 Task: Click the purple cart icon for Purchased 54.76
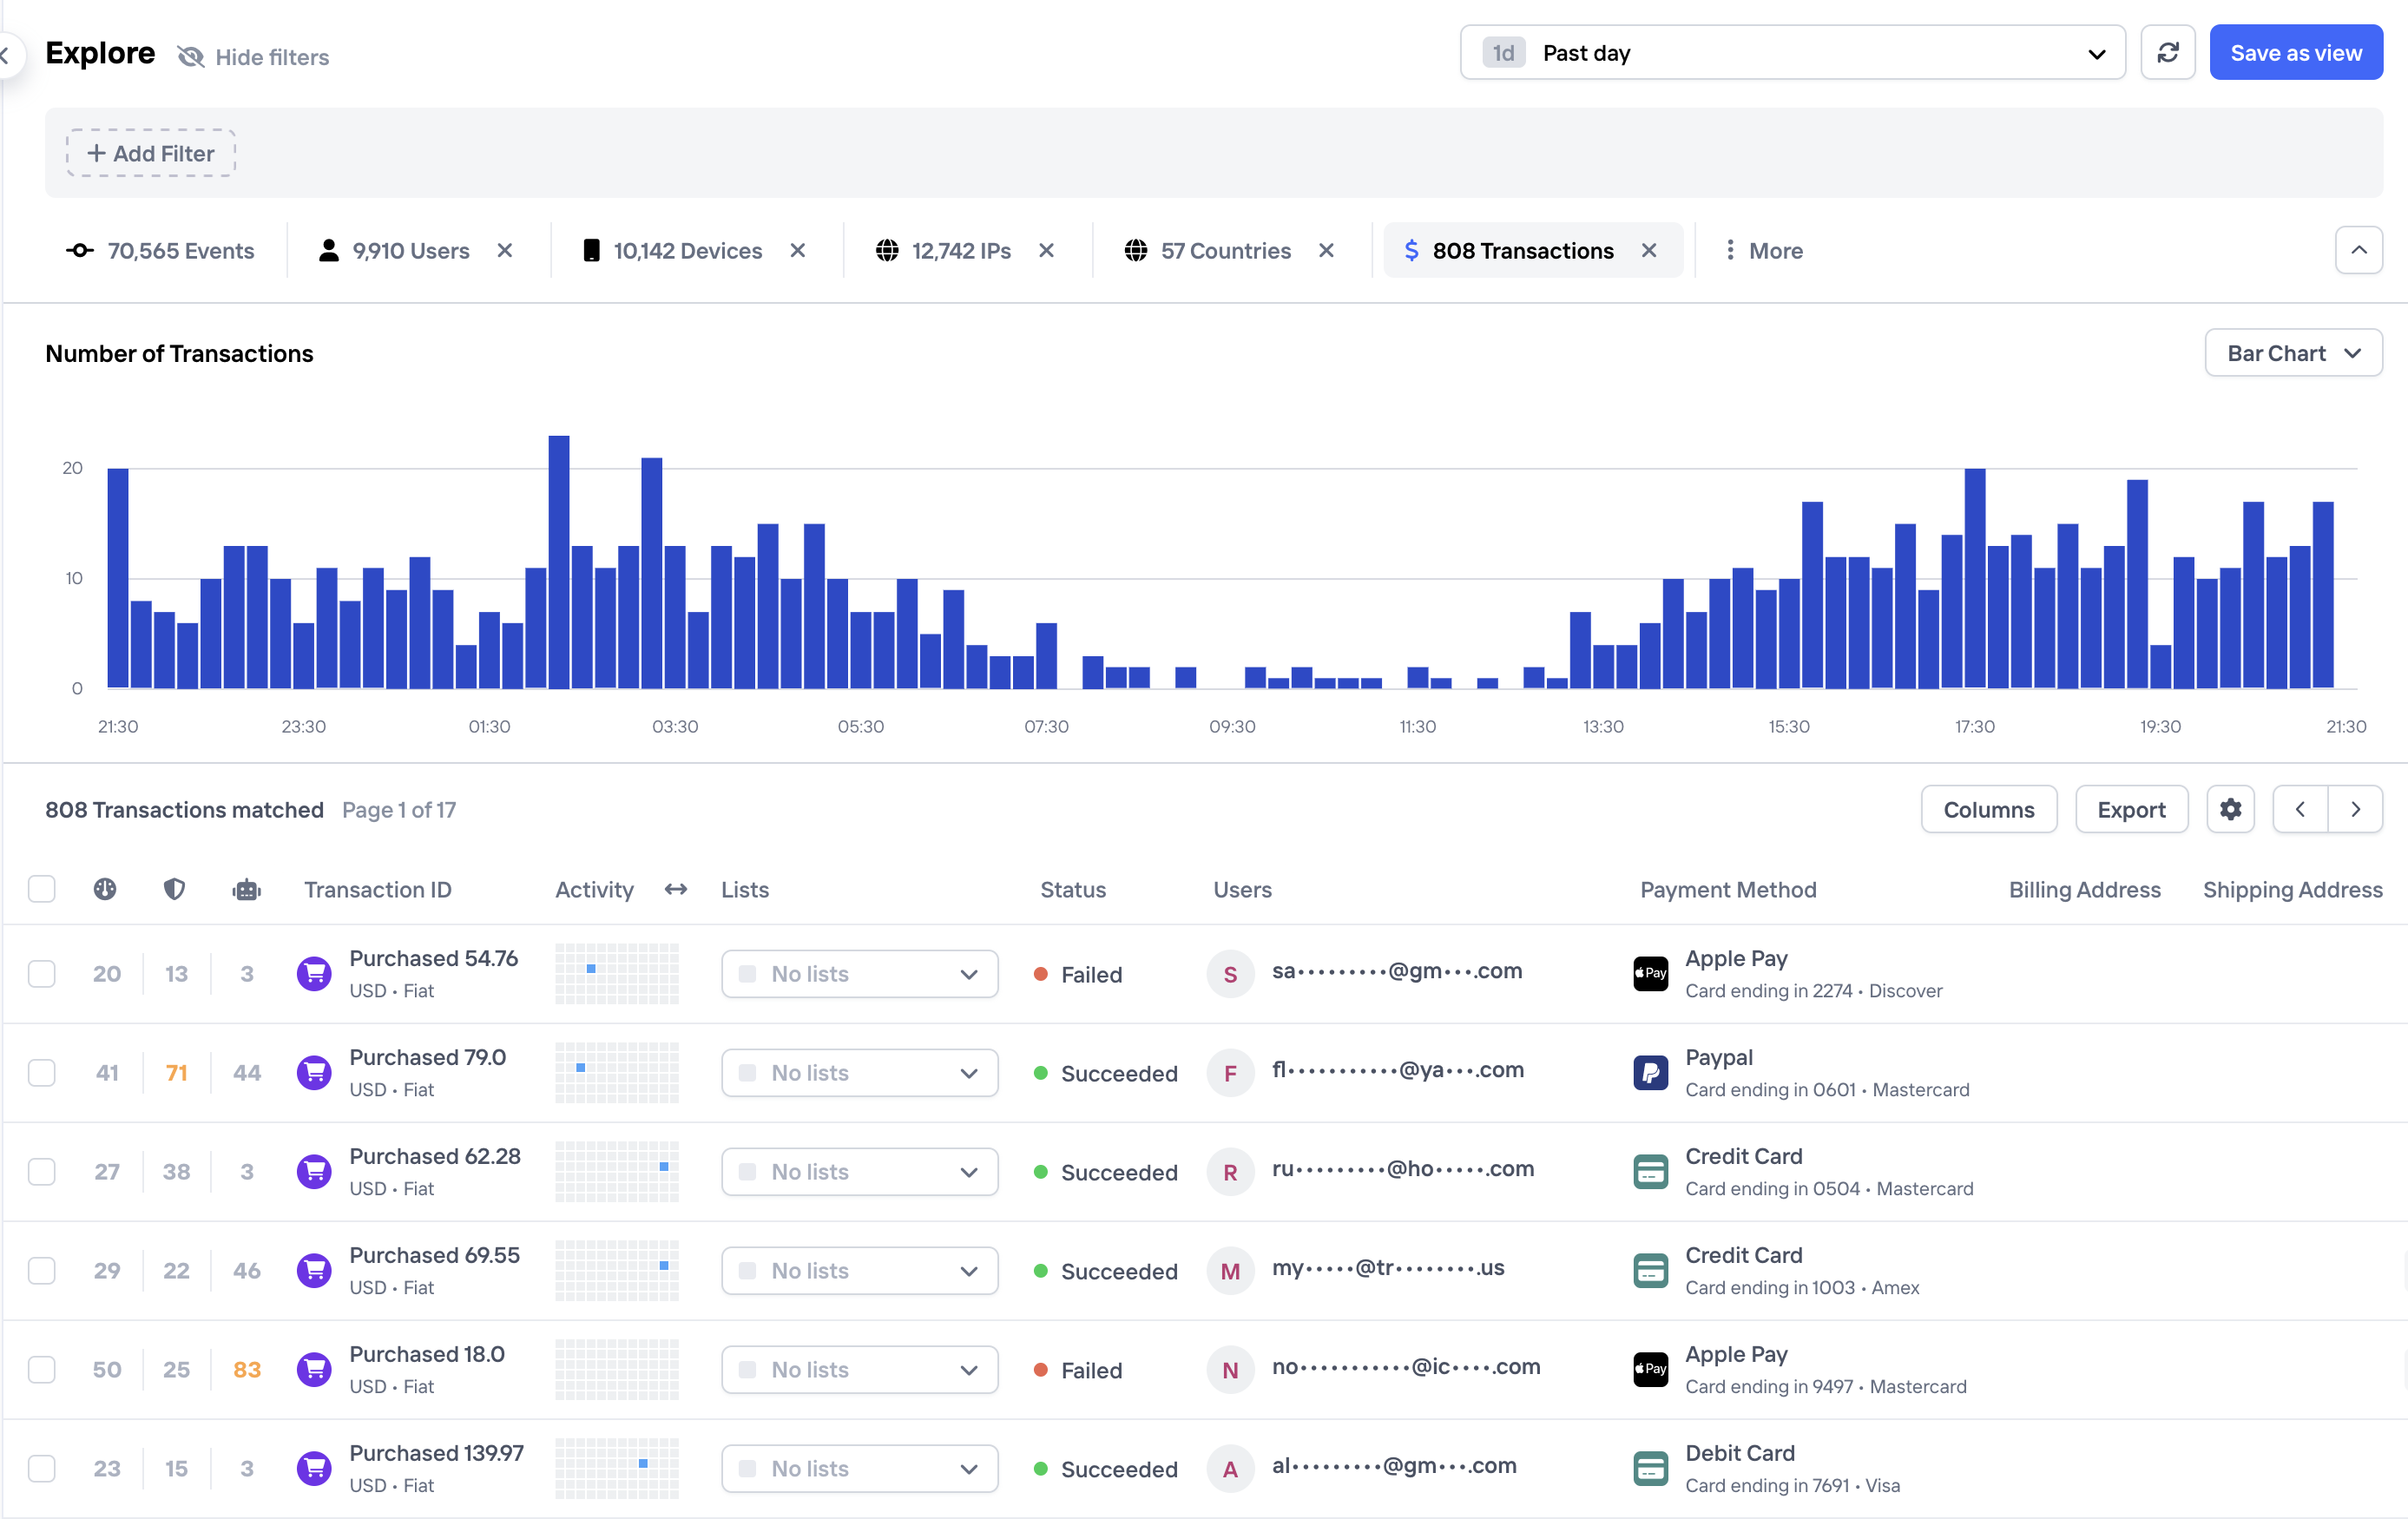coord(314,973)
